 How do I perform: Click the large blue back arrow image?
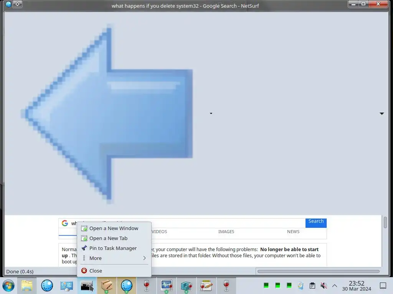point(107,114)
